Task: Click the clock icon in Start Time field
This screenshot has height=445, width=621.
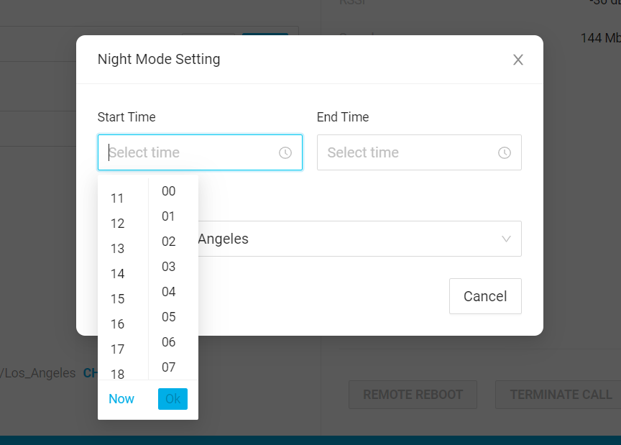Action: click(285, 152)
